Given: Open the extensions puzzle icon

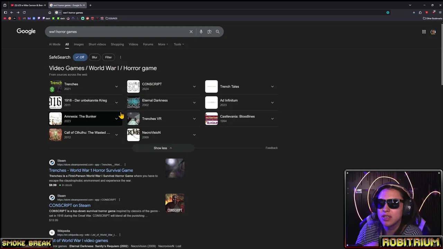Looking at the screenshot, I should pyautogui.click(x=420, y=12).
